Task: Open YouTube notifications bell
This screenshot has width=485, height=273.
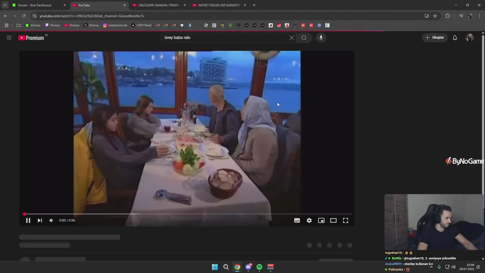Action: point(455,38)
